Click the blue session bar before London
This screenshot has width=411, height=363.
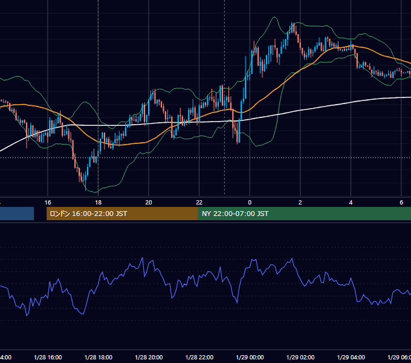pos(17,214)
